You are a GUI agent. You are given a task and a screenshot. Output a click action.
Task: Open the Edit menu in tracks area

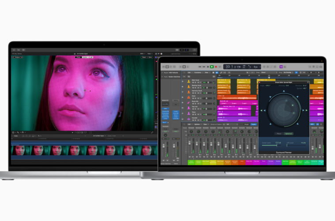pos(189,73)
